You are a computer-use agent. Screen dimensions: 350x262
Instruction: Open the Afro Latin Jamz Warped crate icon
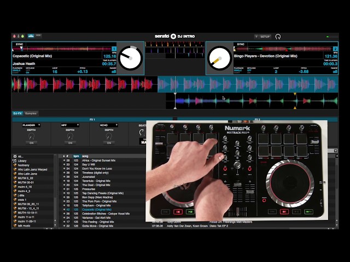coord(15,170)
